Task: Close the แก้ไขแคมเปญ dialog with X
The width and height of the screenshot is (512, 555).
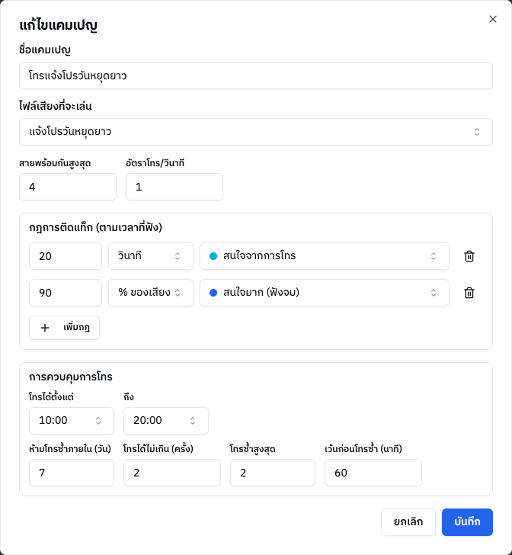Action: coord(492,19)
